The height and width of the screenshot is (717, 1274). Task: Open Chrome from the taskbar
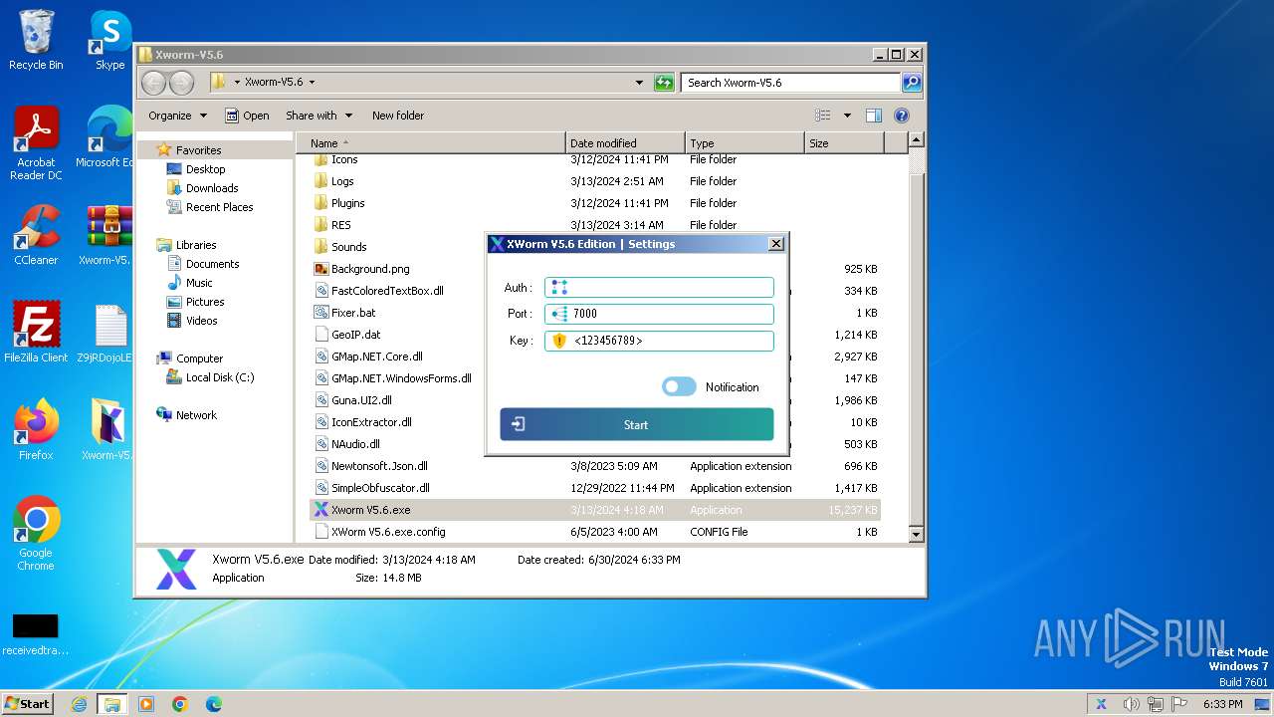(179, 704)
